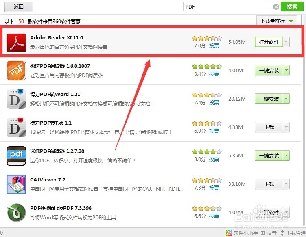Click 投票 link for CAJViewer 7.2
Image resolution: width=306 pixels, height=237 pixels.
coord(214,188)
